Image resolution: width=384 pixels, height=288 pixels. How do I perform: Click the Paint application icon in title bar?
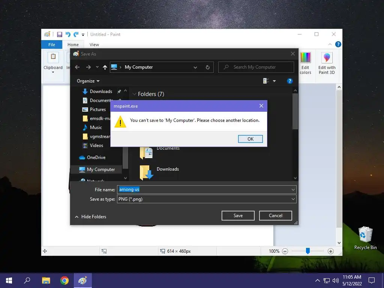47,34
